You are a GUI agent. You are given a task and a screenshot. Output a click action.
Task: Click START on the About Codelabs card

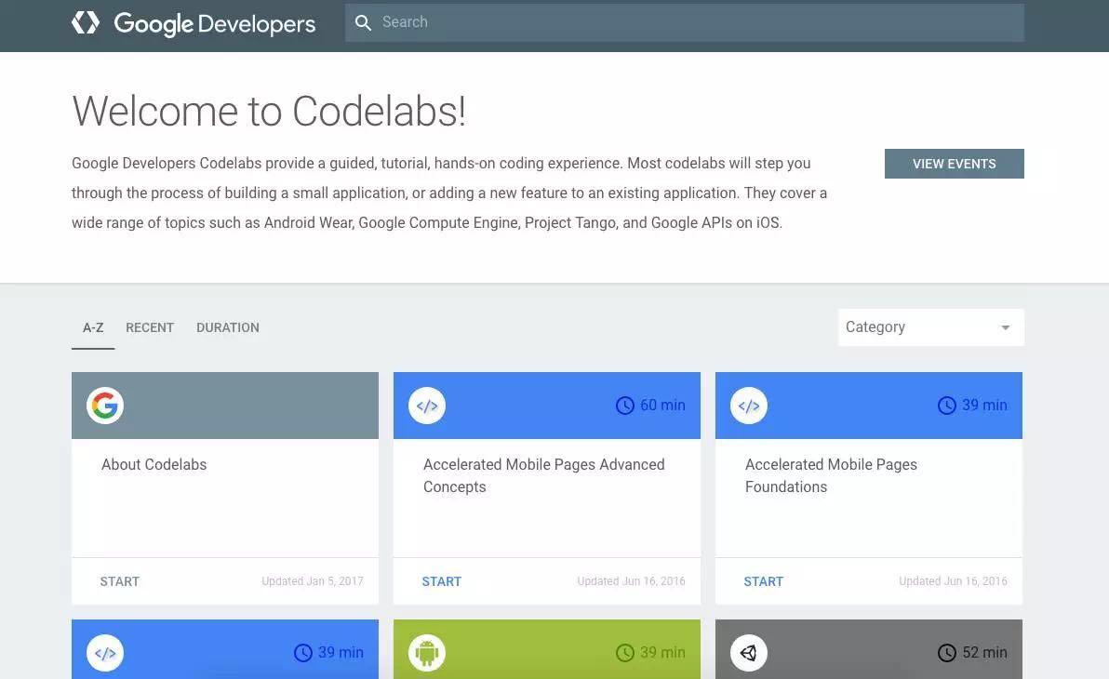(119, 581)
